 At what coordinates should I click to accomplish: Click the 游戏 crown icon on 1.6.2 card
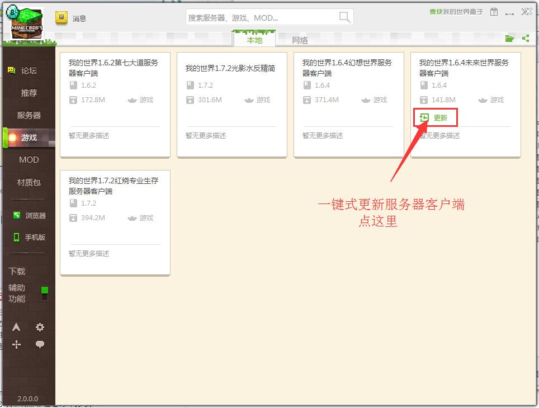[133, 100]
